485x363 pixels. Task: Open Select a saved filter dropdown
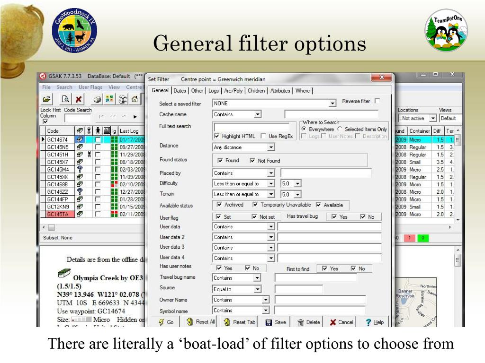(x=332, y=103)
